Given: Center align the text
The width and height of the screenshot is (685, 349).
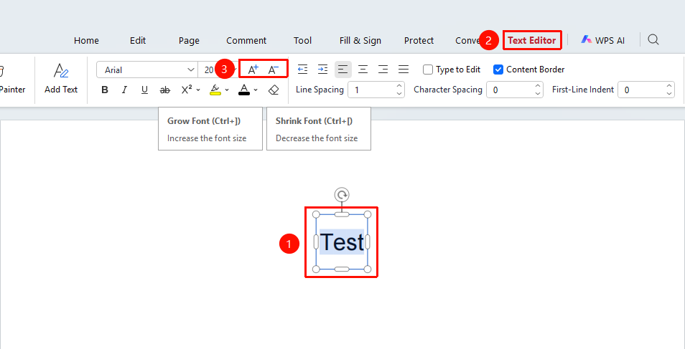Looking at the screenshot, I should (x=363, y=69).
